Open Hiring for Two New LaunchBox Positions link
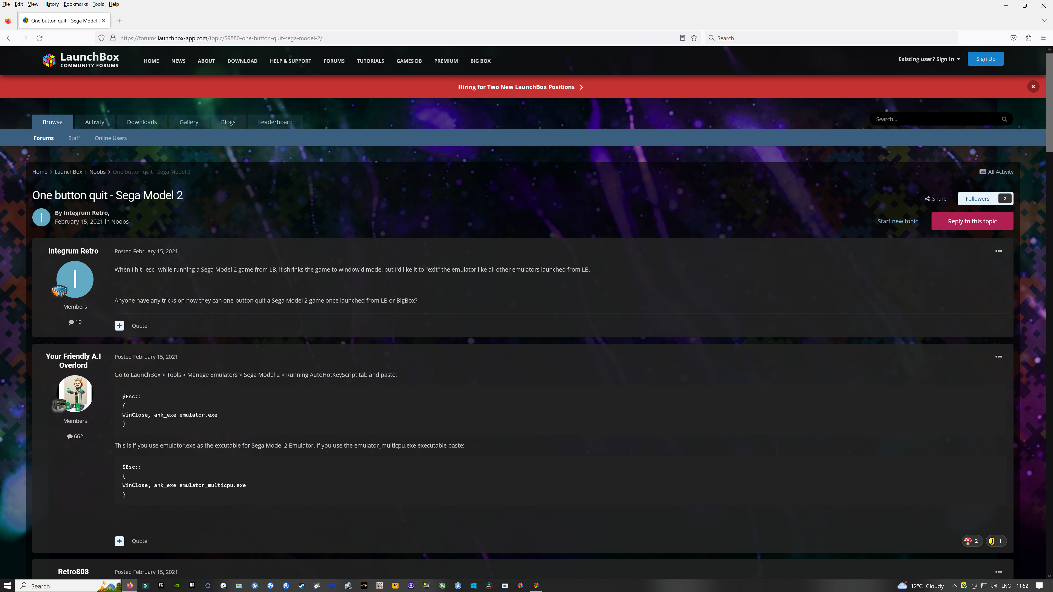Image resolution: width=1053 pixels, height=592 pixels. (520, 87)
